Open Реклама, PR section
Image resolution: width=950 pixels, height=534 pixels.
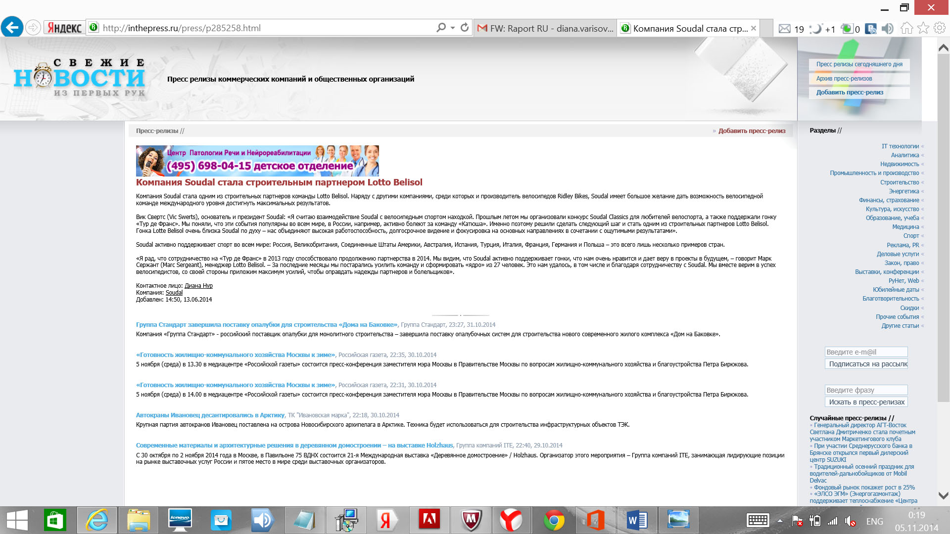point(903,245)
